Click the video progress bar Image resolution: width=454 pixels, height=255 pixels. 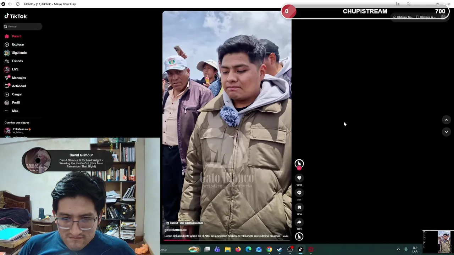(x=227, y=240)
